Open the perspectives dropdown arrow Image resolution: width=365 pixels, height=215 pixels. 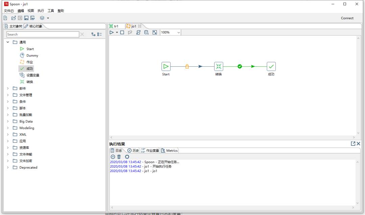pos(48,18)
